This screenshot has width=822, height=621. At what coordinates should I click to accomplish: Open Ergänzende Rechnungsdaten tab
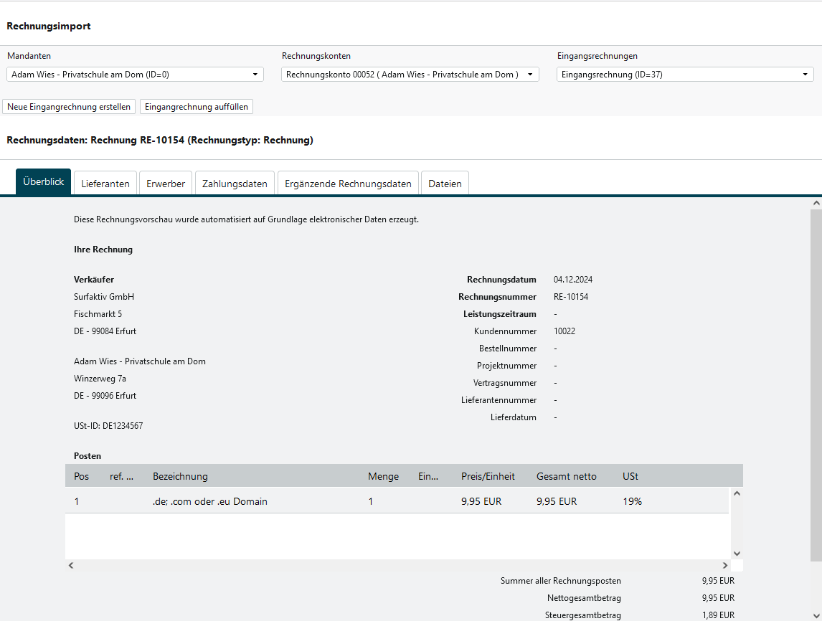coord(348,184)
